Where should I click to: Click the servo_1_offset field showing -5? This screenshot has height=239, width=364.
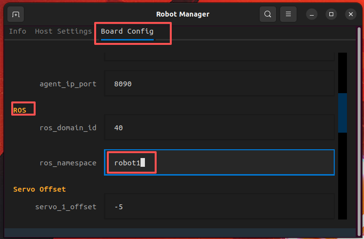[x=220, y=206]
